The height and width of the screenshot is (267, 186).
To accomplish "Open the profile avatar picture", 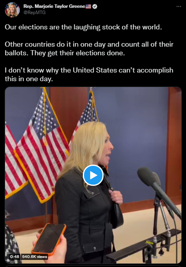I will tap(12, 9).
